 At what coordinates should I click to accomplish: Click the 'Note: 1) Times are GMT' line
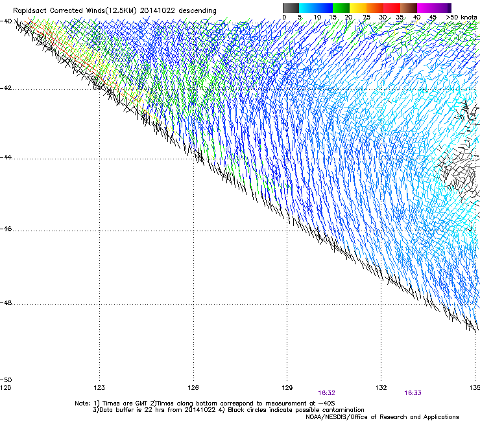[205, 404]
